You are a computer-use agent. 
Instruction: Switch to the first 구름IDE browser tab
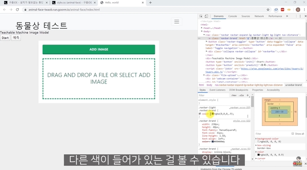pyautogui.click(x=26, y=2)
